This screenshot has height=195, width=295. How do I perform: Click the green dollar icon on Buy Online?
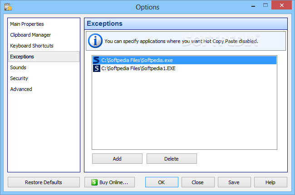94,182
